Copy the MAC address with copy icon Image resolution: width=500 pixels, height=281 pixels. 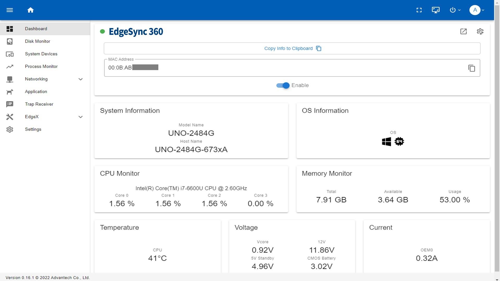pos(472,68)
